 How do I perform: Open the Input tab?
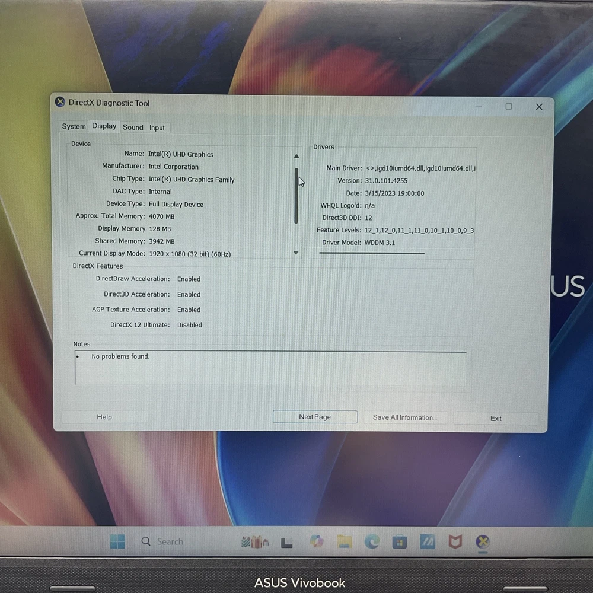coord(157,128)
